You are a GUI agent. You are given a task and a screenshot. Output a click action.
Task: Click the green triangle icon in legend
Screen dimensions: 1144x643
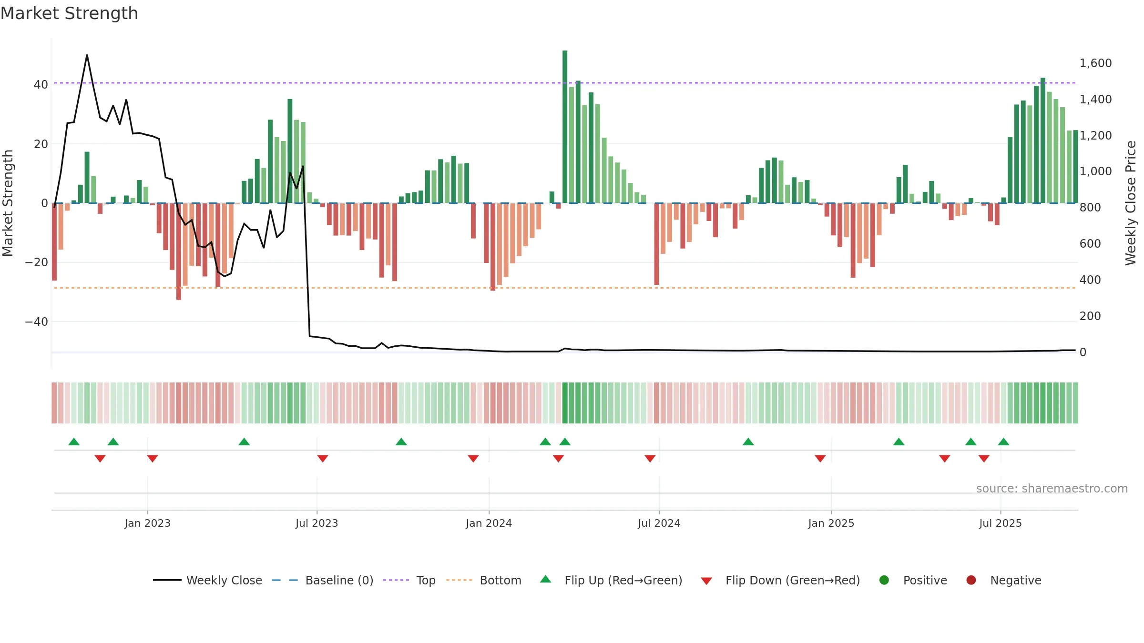pos(546,579)
